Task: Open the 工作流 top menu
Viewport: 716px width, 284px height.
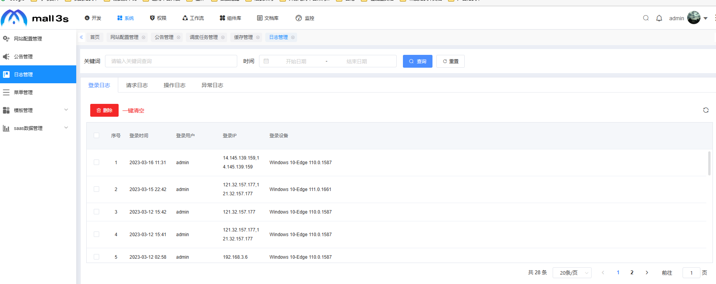Action: click(193, 18)
